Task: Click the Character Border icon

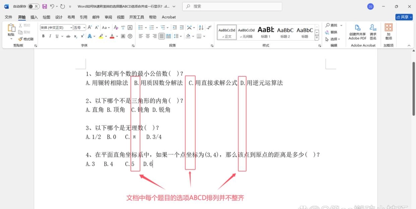Action: click(x=130, y=27)
